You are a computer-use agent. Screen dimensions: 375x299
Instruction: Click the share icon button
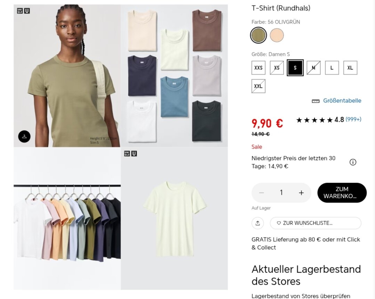pos(258,223)
